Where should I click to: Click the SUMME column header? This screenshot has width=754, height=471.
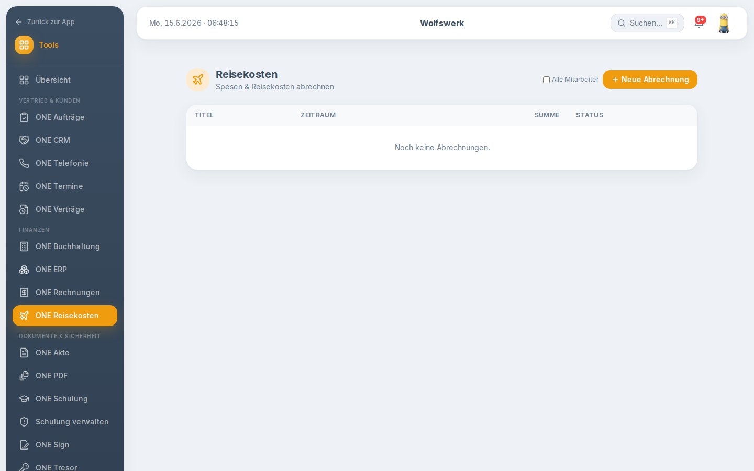[547, 115]
